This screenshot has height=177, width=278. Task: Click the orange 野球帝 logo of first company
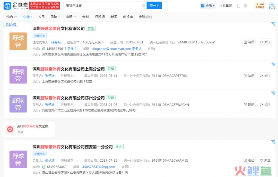pos(18,41)
